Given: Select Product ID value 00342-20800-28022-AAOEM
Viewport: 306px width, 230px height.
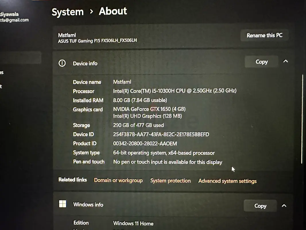Looking at the screenshot, I should [145, 144].
